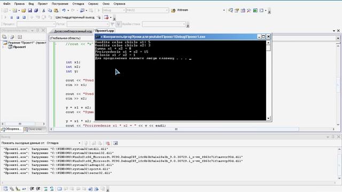Screen dimensions: 342x192
Task: Open the Отладка menu
Action: (x=78, y=4)
